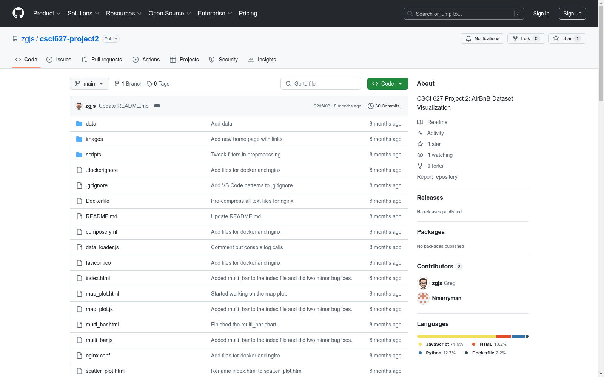Expand the Open Source menu
This screenshot has height=377, width=604.
(x=170, y=13)
